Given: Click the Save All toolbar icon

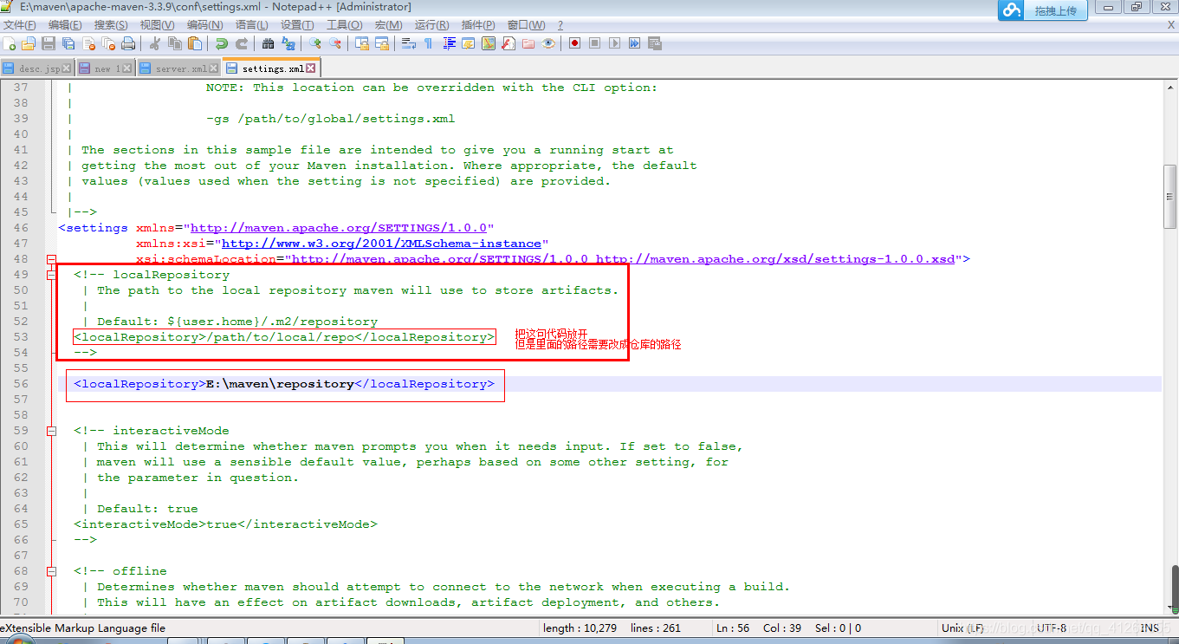Looking at the screenshot, I should [68, 43].
